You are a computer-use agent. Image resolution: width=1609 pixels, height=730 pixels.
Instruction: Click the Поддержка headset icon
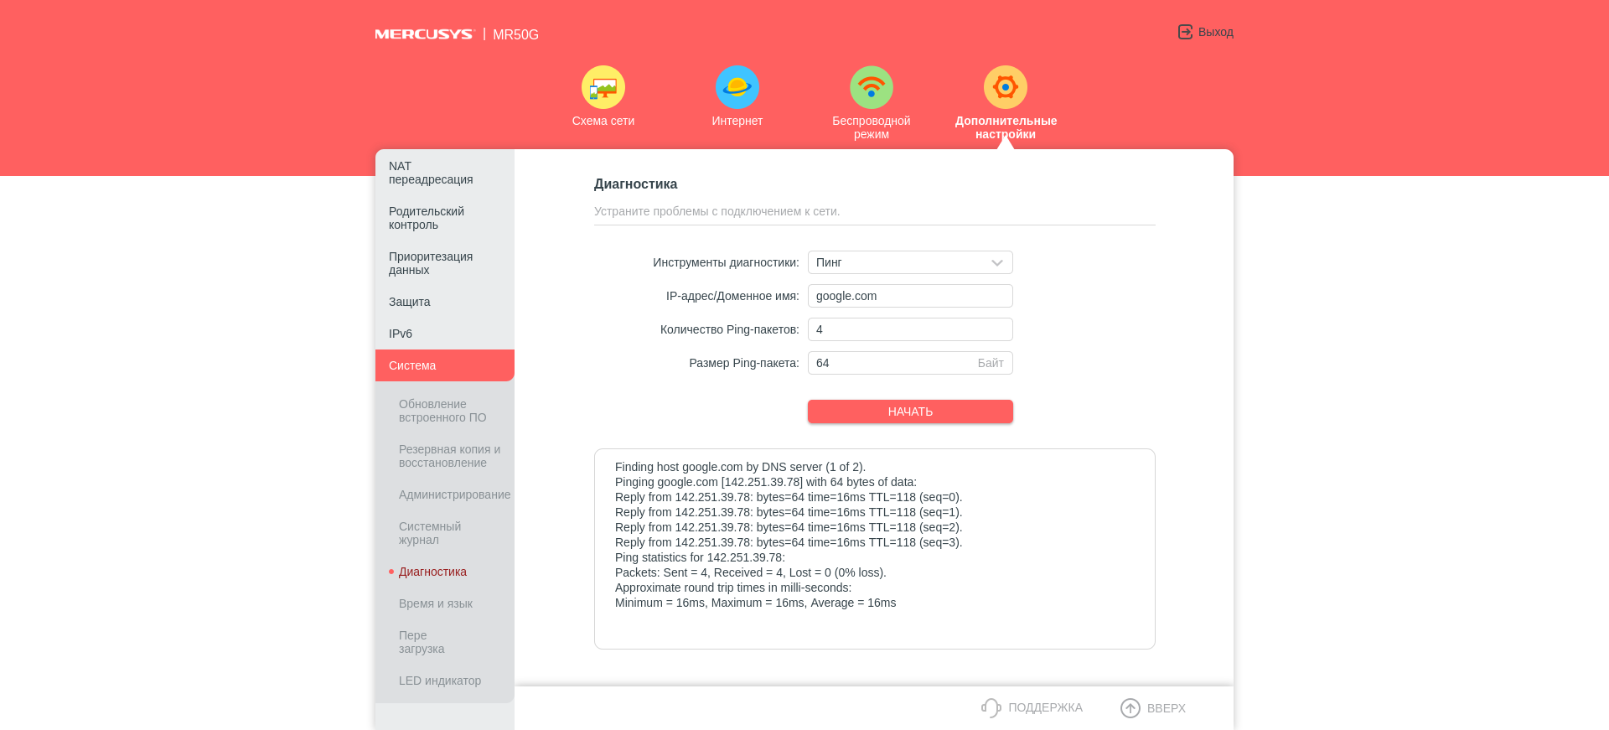[991, 708]
